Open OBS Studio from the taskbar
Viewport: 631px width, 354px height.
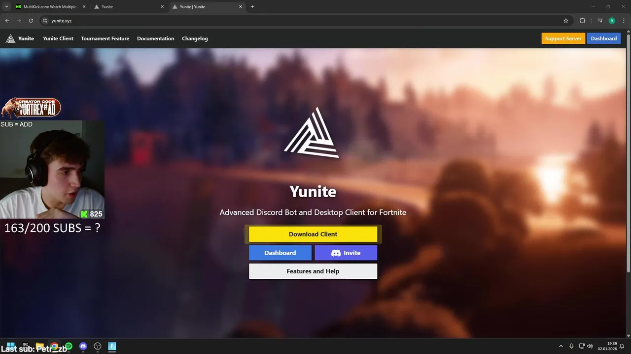point(98,347)
